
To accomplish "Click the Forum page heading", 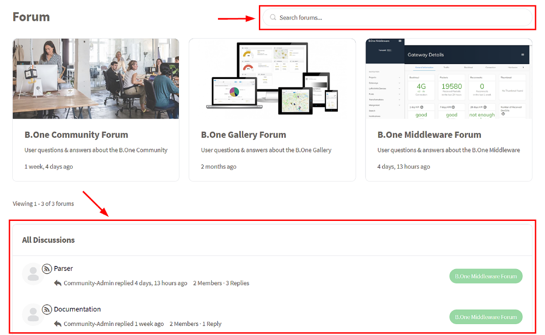I will (31, 17).
